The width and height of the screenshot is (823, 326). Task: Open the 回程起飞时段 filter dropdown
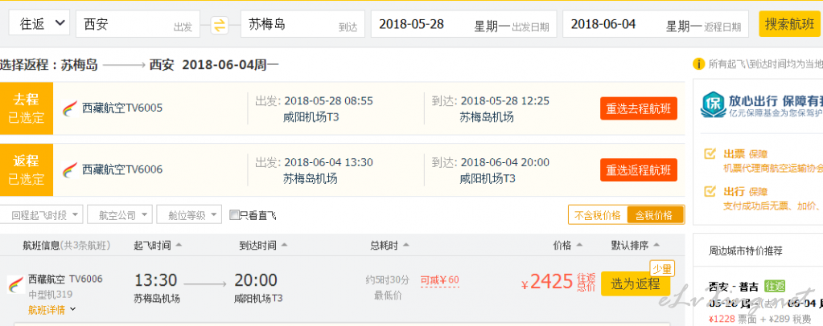coord(42,215)
